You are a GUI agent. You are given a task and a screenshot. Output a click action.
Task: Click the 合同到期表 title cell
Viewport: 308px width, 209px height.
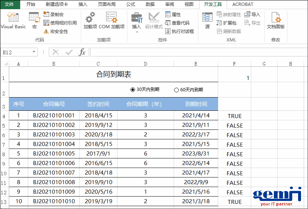click(x=113, y=74)
